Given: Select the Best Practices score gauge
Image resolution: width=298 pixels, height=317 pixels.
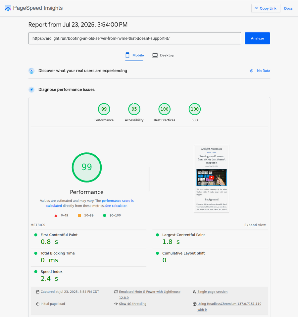Looking at the screenshot, I should click(x=164, y=109).
